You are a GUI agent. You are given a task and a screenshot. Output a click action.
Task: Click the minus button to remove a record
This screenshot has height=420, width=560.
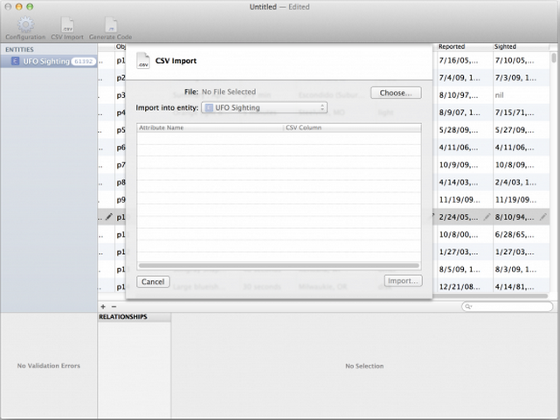[x=114, y=306]
